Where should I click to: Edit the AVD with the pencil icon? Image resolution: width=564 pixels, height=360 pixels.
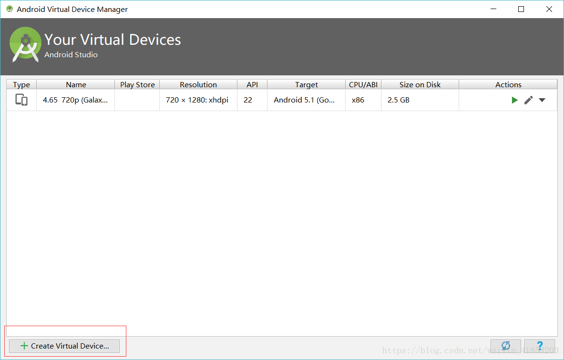point(528,100)
